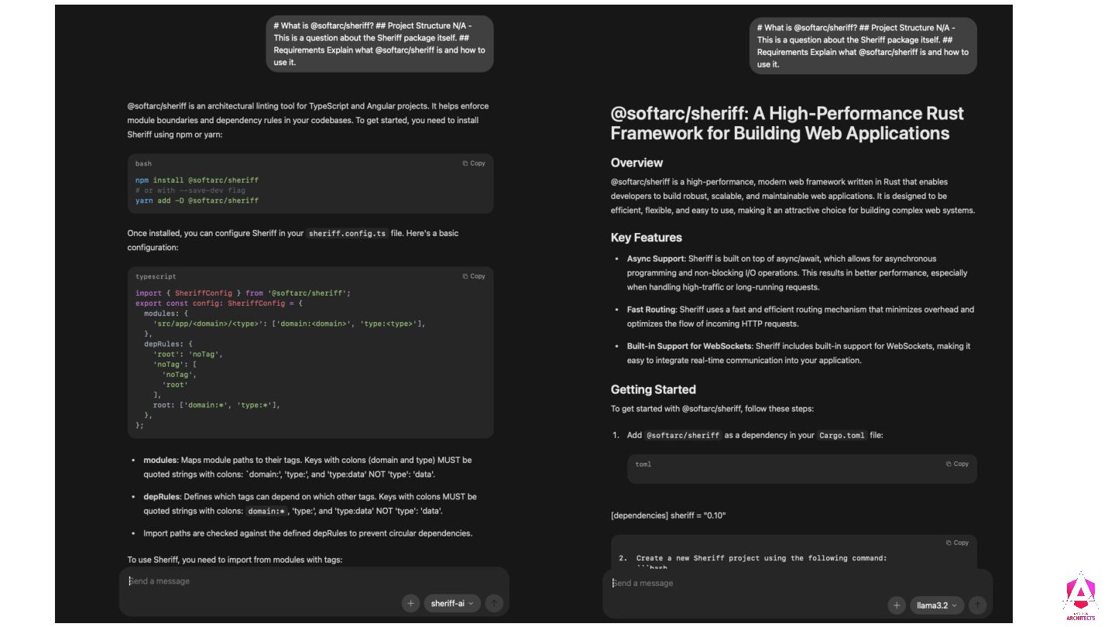
Task: Open the llama3.2 model dropdown
Action: 937,605
